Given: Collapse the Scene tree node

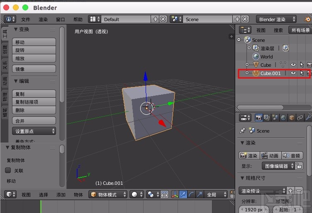Looking at the screenshot, I should click(x=239, y=39).
